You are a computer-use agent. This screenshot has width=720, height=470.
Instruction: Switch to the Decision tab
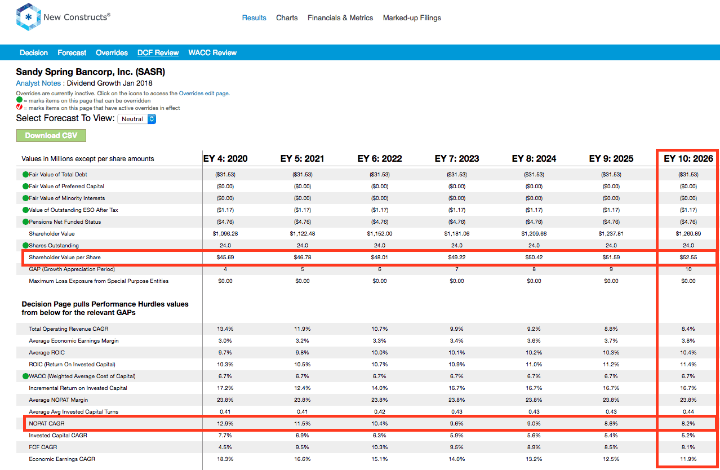pyautogui.click(x=34, y=52)
